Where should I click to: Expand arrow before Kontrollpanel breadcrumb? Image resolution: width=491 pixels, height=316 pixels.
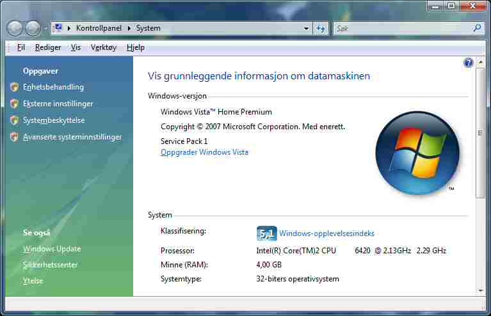69,28
